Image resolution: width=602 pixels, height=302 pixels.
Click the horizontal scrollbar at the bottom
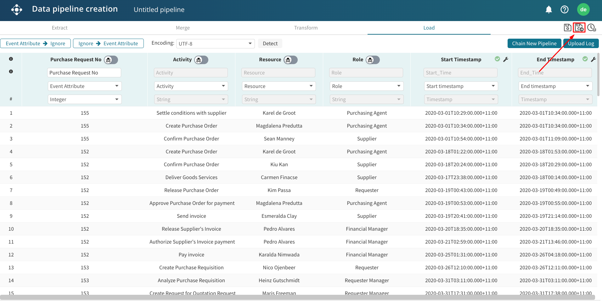point(297,297)
